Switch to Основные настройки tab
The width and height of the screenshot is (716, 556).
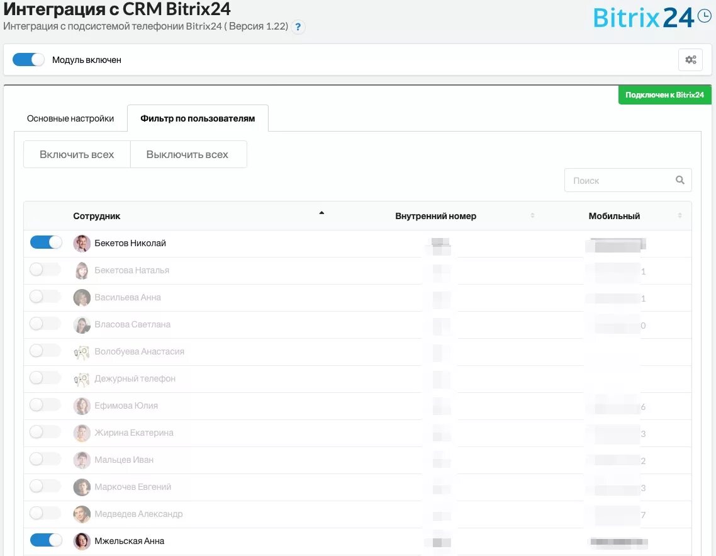tap(70, 118)
